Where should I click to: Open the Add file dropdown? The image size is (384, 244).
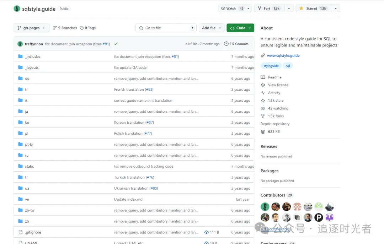(x=211, y=28)
